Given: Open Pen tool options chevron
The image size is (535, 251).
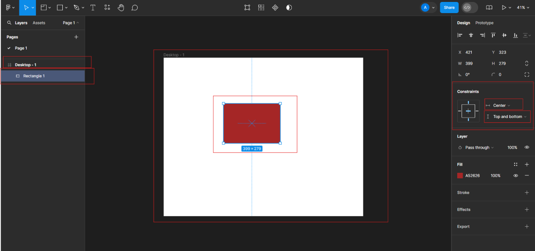Looking at the screenshot, I should (83, 8).
